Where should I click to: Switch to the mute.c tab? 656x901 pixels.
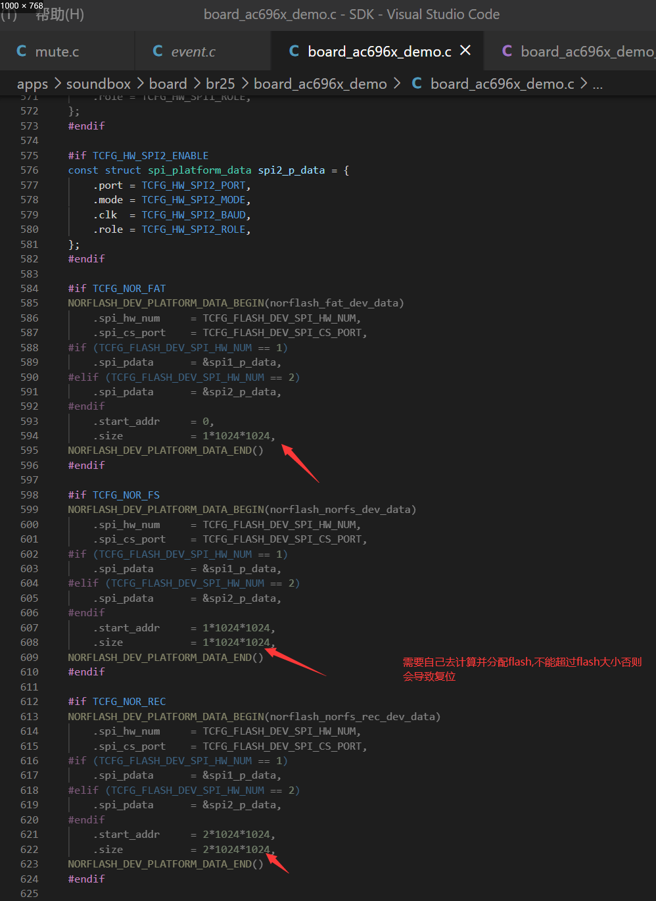click(x=57, y=51)
